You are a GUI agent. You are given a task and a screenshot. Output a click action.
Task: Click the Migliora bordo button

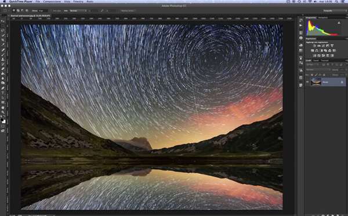tap(128, 10)
